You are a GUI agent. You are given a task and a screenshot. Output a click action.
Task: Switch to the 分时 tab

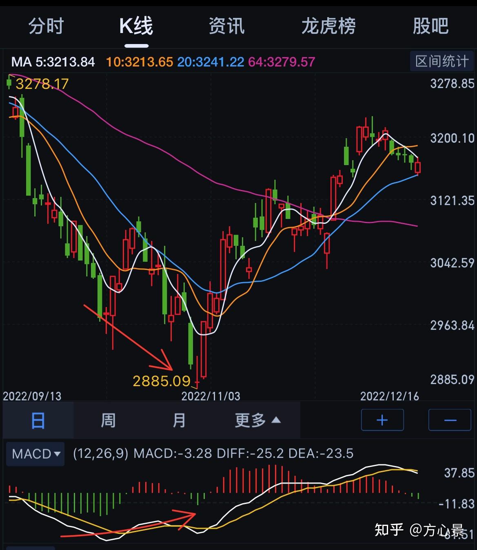[46, 26]
